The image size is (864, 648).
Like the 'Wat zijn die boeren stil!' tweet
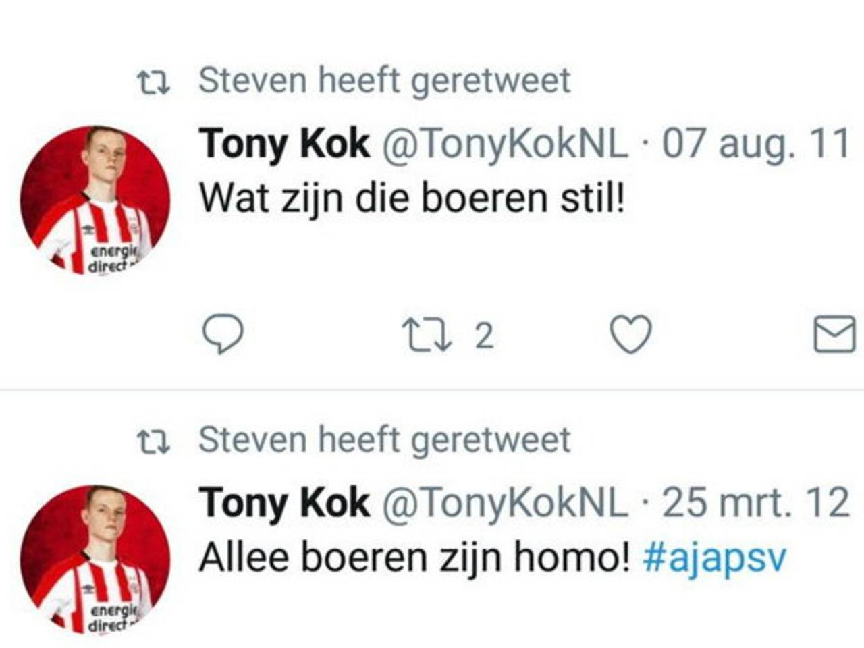(x=630, y=334)
